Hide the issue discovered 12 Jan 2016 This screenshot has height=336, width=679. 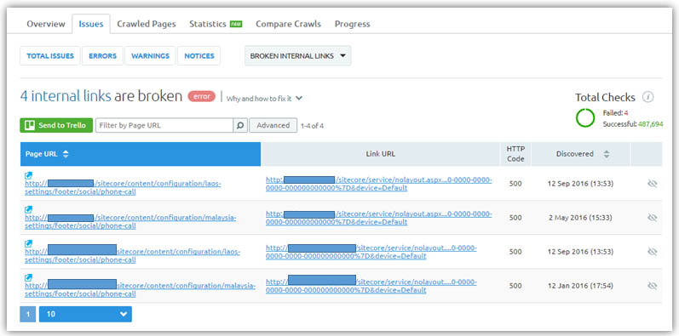652,286
